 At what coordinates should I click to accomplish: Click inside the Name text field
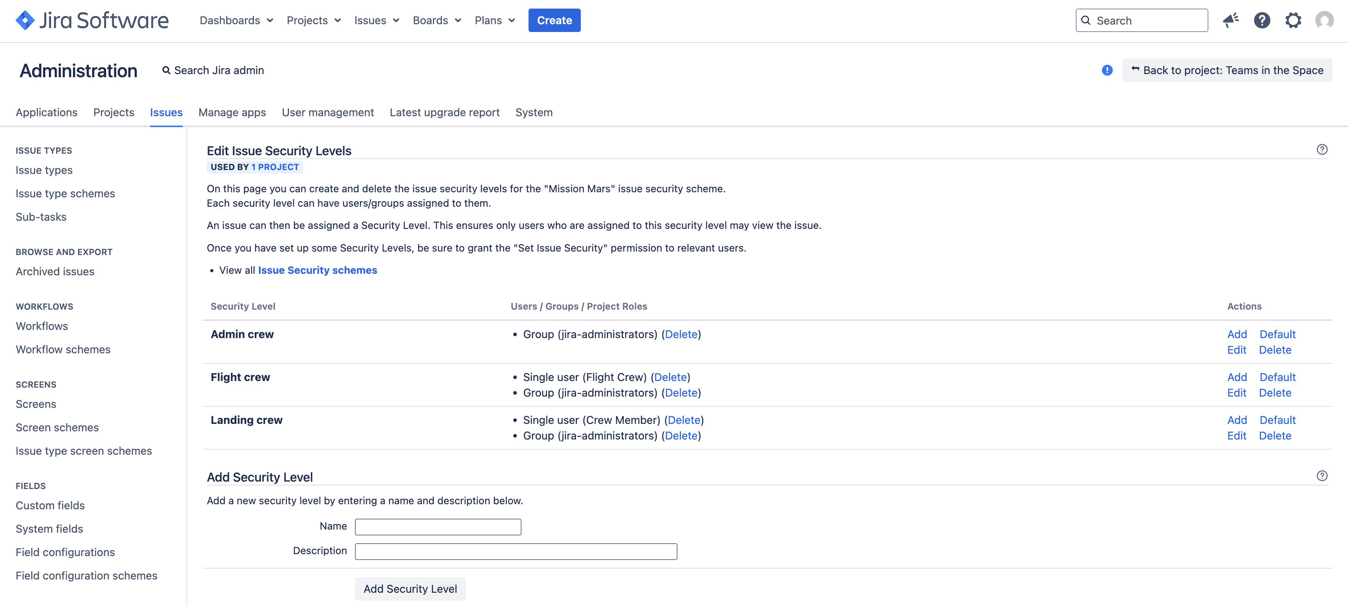[438, 526]
